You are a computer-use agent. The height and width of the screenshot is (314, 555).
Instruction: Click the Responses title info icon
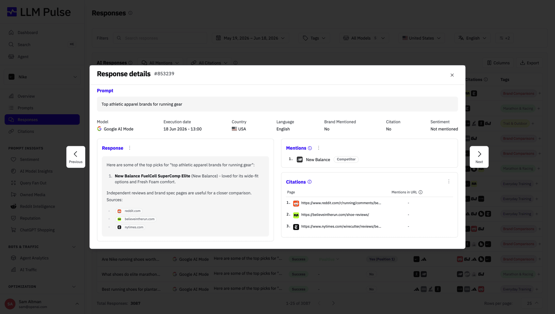pos(130,13)
